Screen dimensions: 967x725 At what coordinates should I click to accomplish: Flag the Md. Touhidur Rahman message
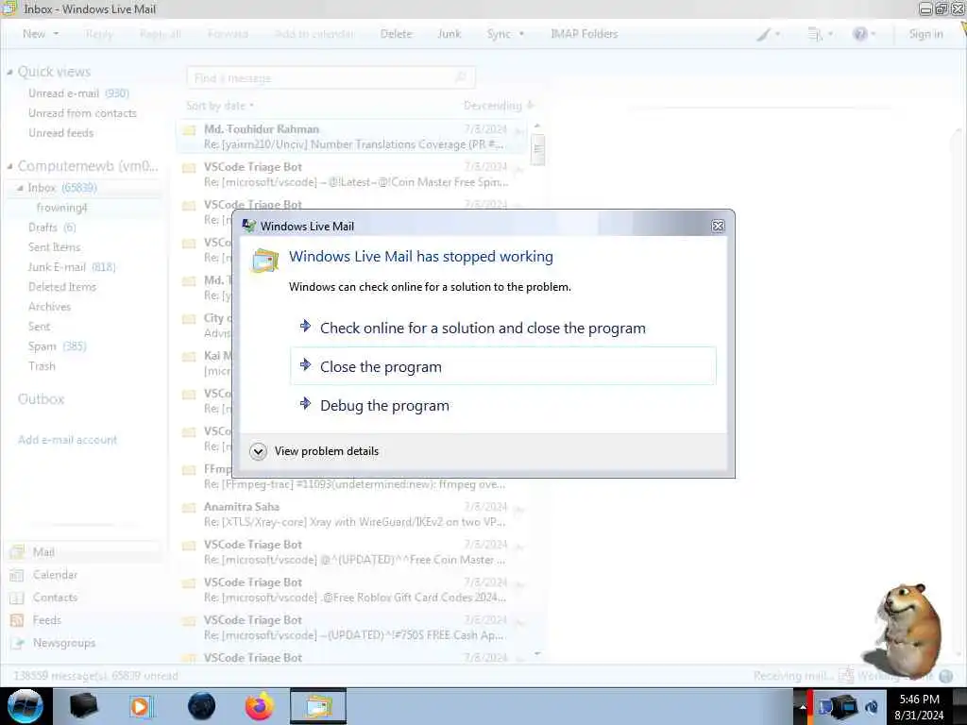tap(518, 130)
